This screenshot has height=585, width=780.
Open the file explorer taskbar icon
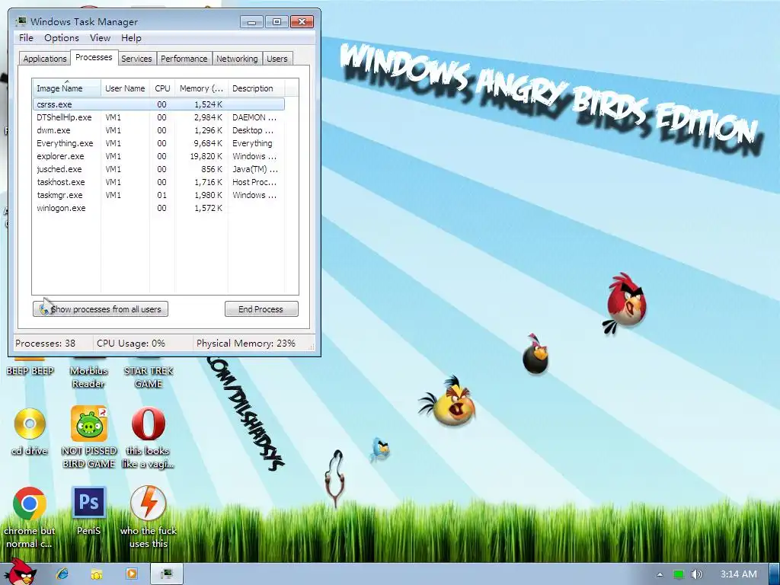tap(97, 574)
